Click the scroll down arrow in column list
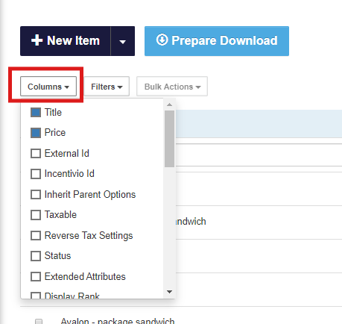Screen dimensions: 342x324 click(170, 292)
